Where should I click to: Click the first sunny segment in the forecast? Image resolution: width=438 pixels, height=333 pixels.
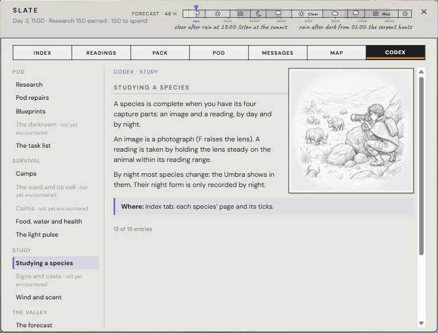click(217, 14)
